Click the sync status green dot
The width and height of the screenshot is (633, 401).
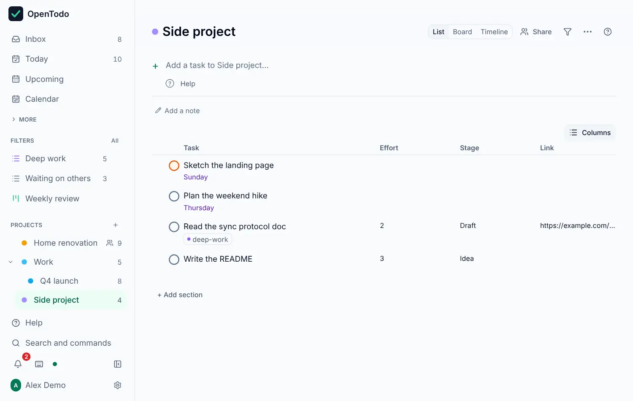tap(55, 364)
